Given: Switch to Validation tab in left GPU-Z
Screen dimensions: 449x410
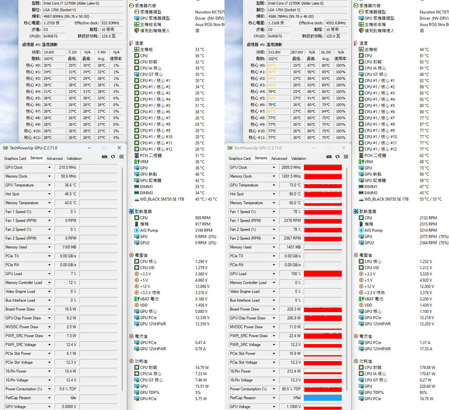Looking at the screenshot, I should [74, 158].
